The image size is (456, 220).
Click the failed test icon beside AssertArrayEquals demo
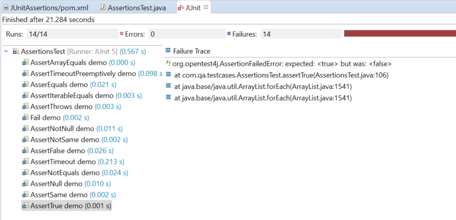click(x=26, y=62)
